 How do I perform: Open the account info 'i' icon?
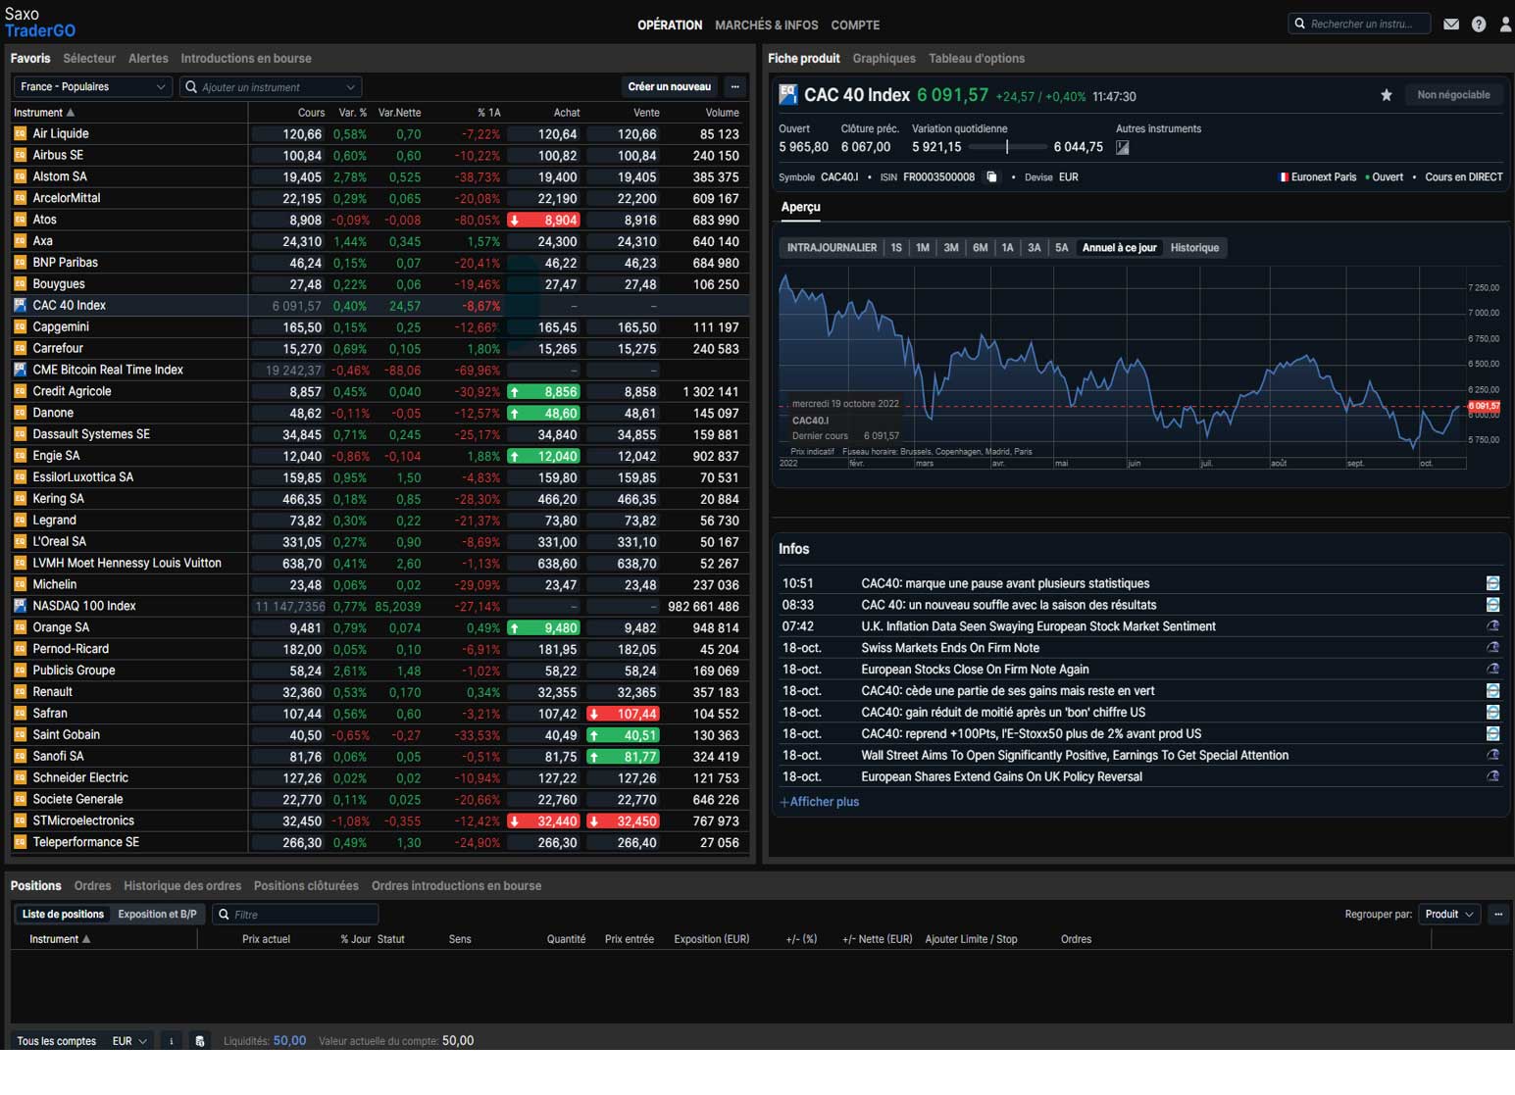click(171, 1041)
